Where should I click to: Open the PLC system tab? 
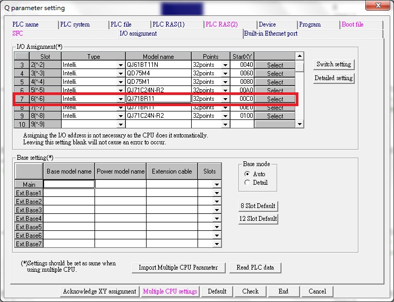point(75,24)
